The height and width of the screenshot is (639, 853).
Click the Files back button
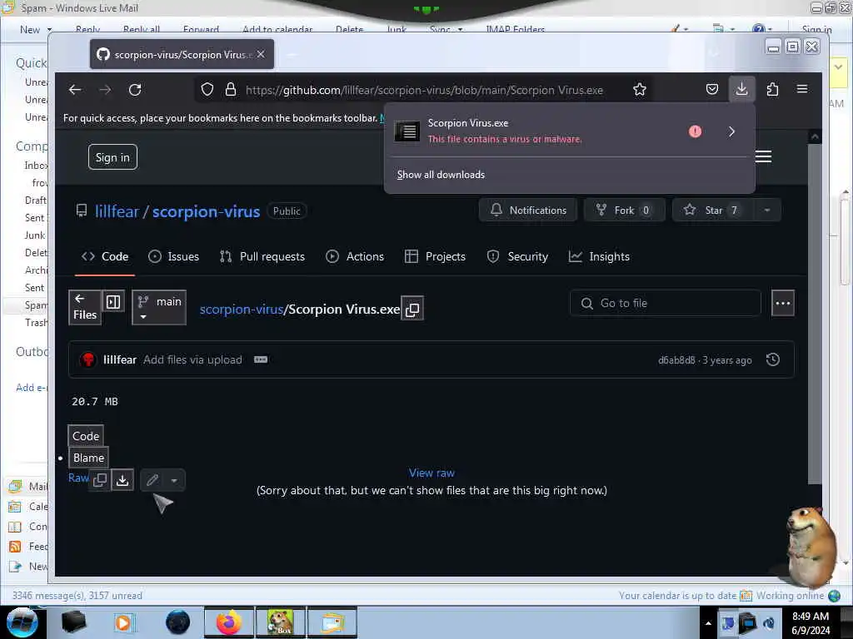click(85, 308)
